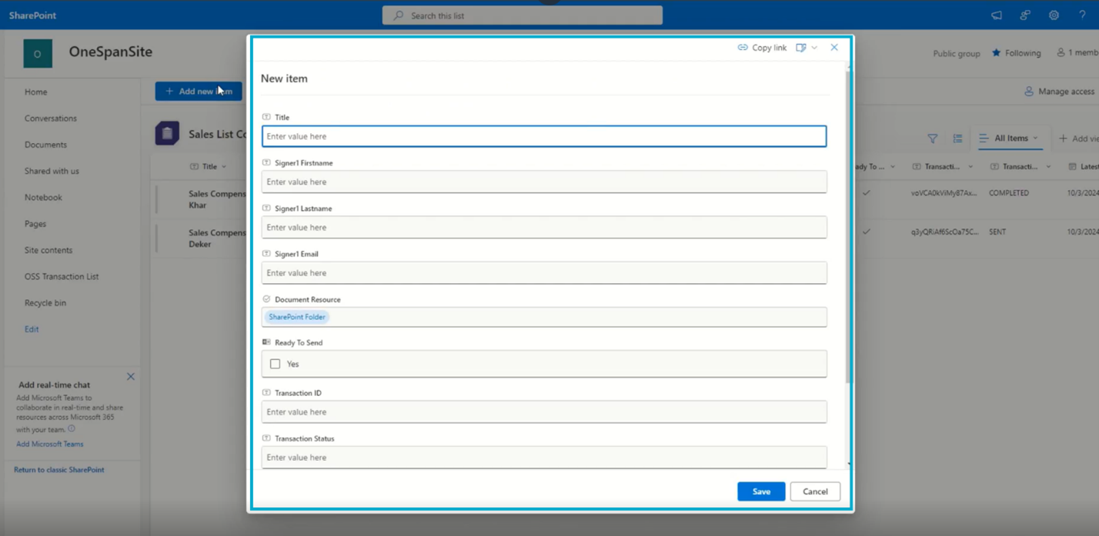Image resolution: width=1099 pixels, height=536 pixels.
Task: Open Notebook in the site navigation
Action: pos(43,198)
